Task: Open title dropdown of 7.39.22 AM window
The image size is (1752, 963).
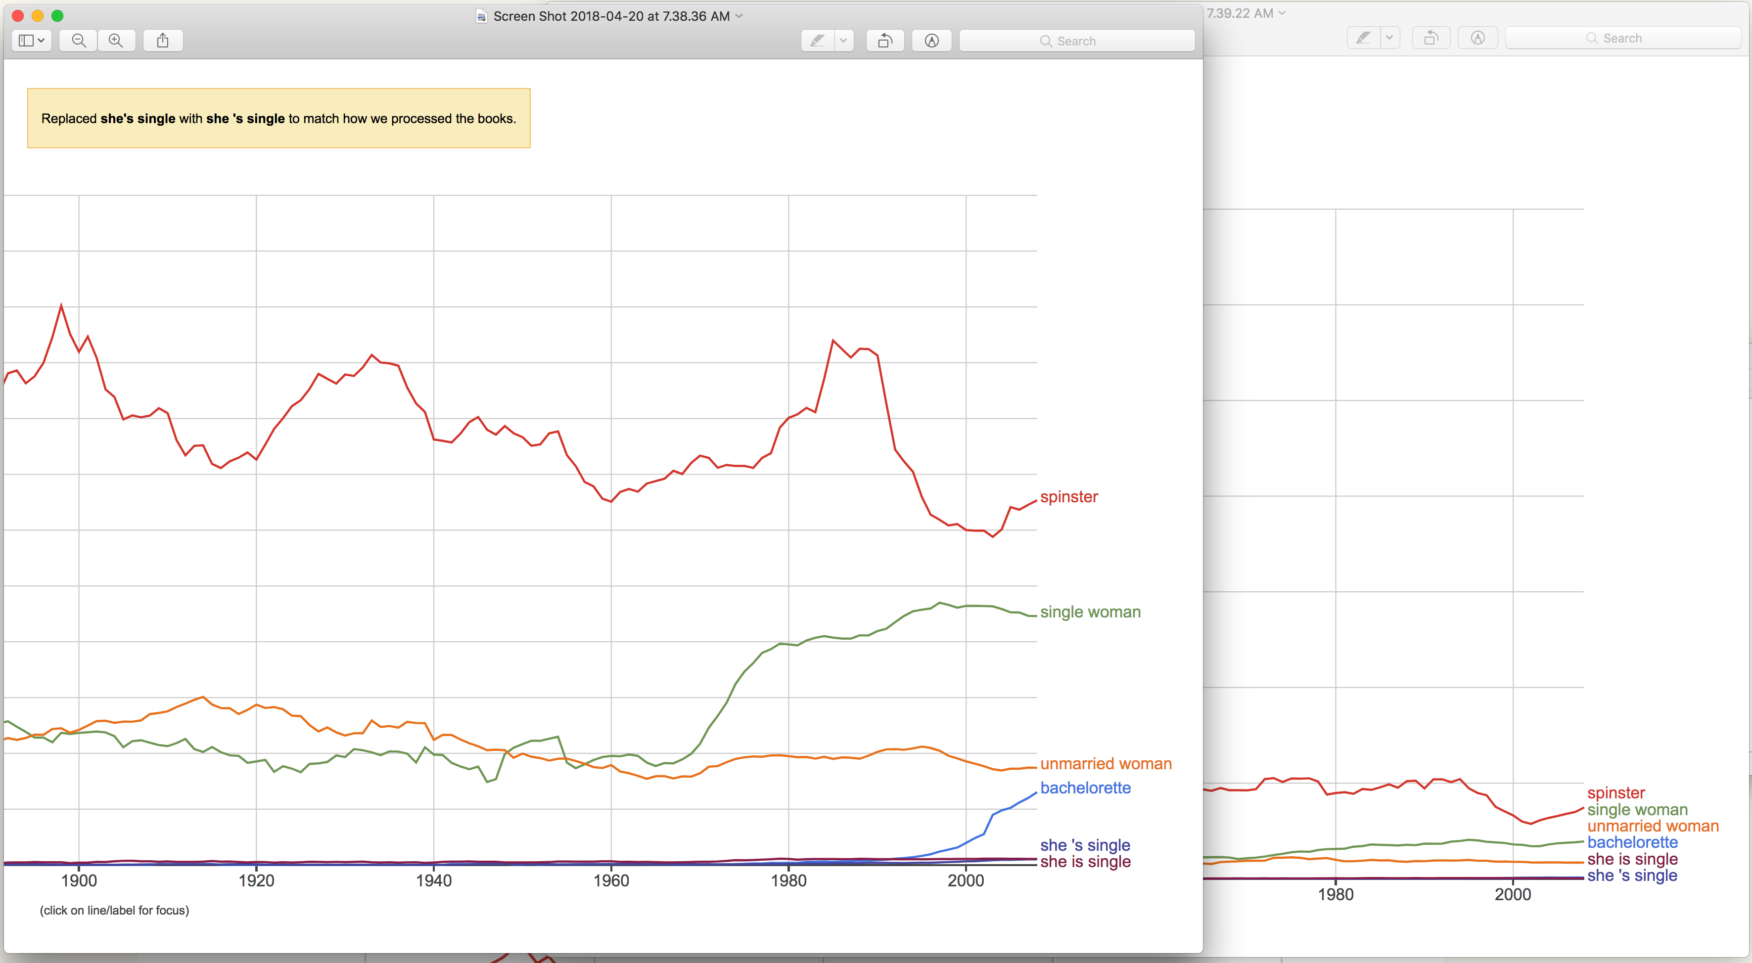Action: [x=1283, y=13]
